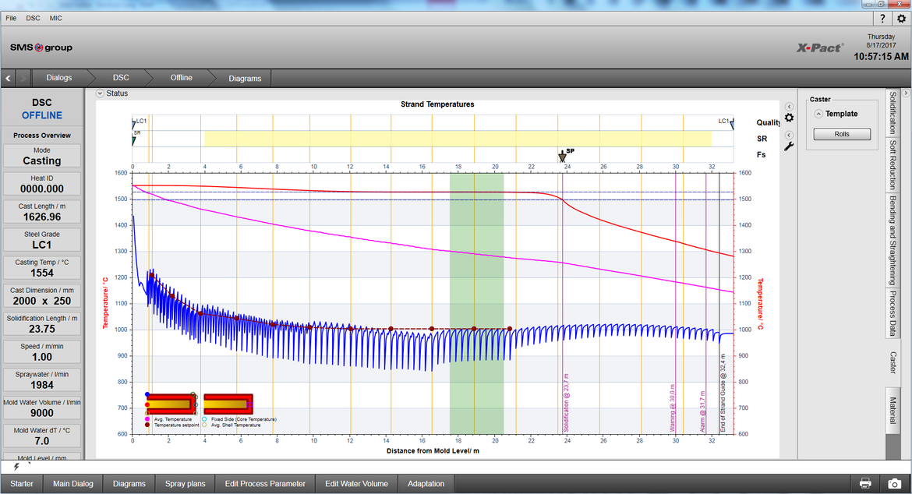Open Main Dialog from bottom bar

73,484
